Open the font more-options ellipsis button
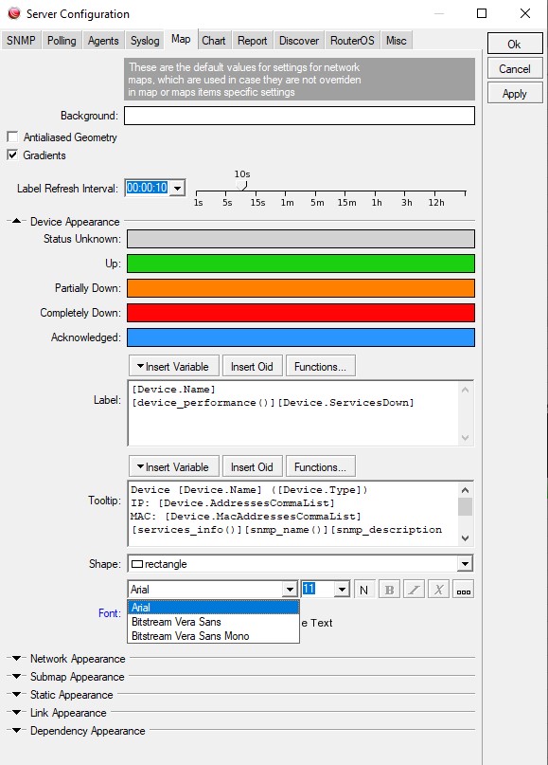548x765 pixels. 463,590
